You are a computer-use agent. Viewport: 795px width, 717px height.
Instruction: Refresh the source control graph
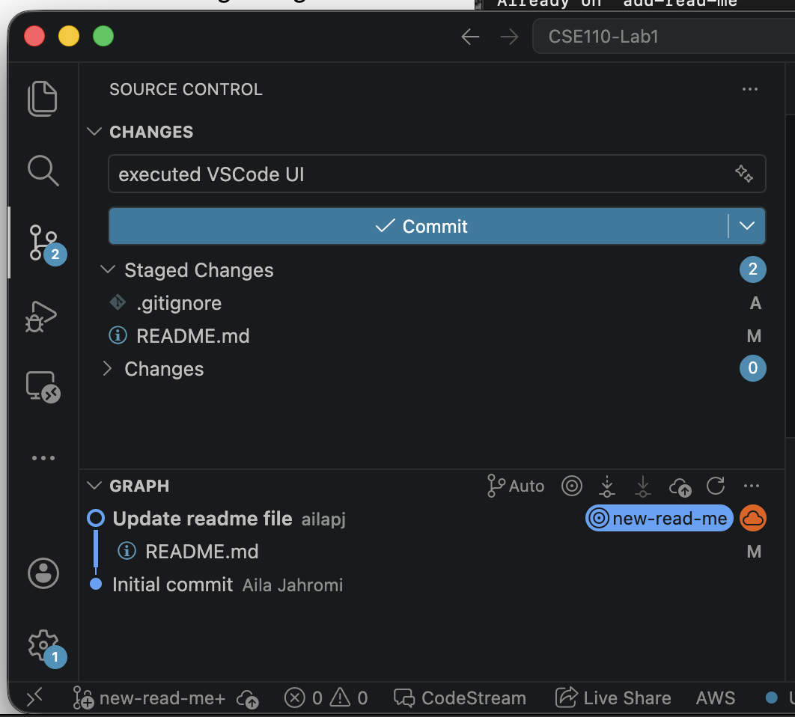point(716,486)
